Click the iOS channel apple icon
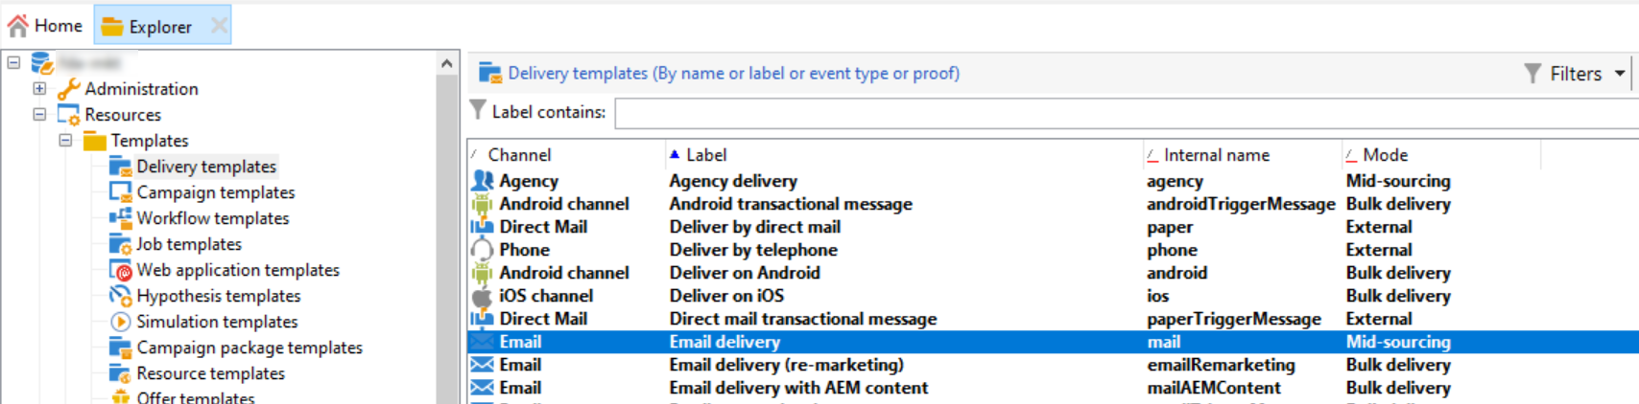The width and height of the screenshot is (1639, 404). (x=482, y=296)
